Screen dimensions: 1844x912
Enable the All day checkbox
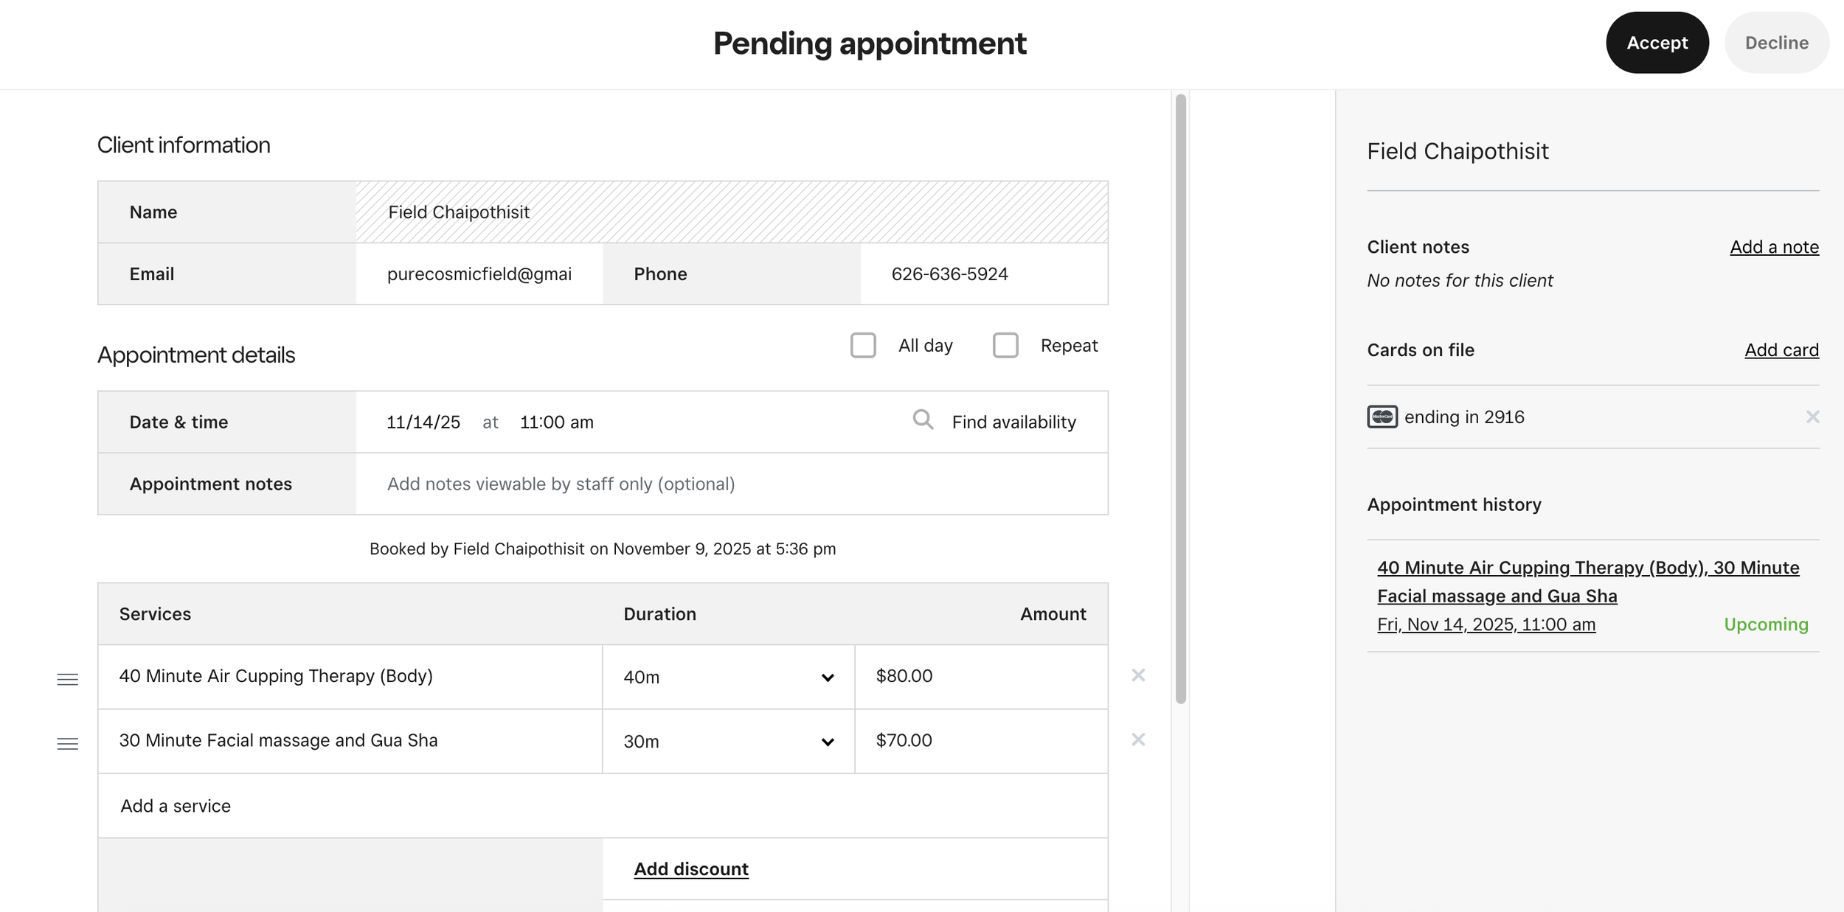(863, 345)
